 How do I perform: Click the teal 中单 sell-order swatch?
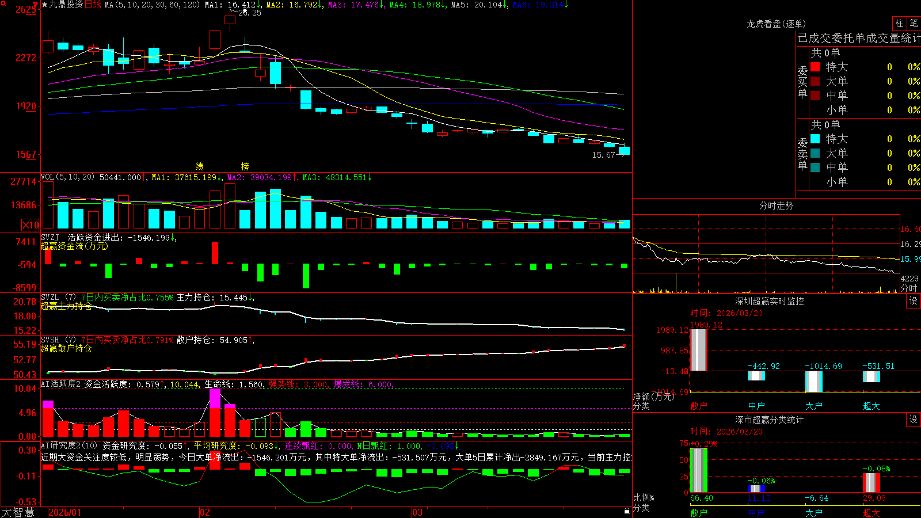[x=815, y=167]
